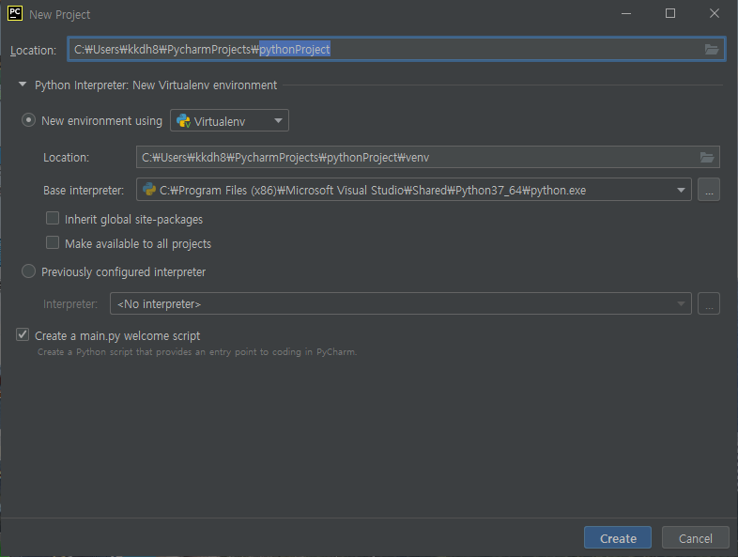
Task: Enable Make available to all projects
Action: click(53, 242)
